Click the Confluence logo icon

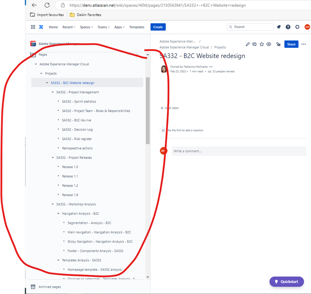pyautogui.click(x=41, y=27)
